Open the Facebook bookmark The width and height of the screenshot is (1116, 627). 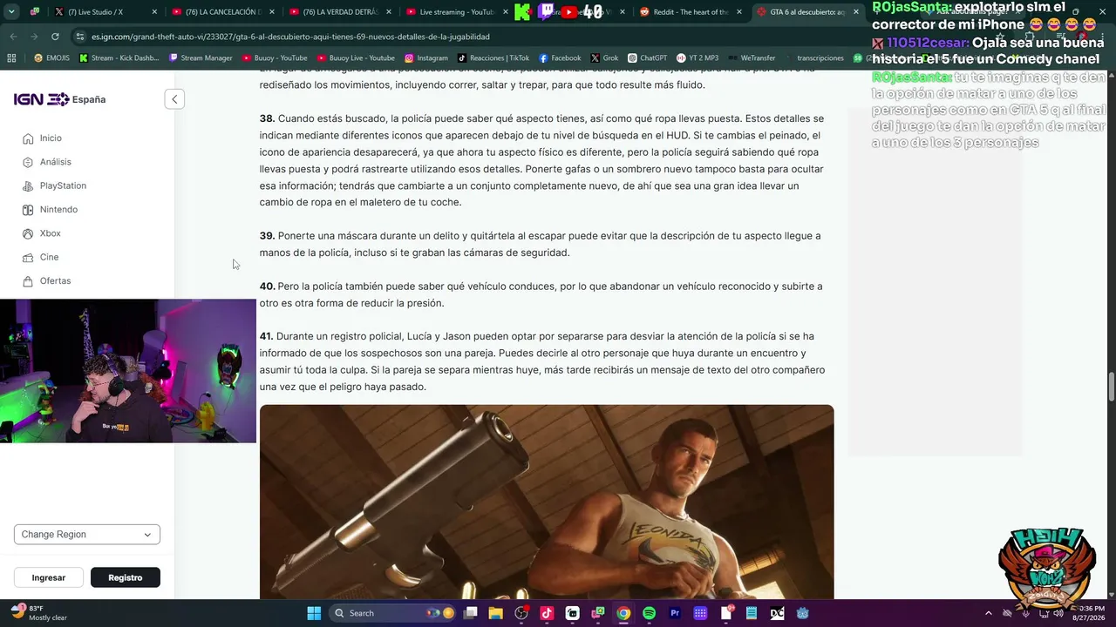pyautogui.click(x=560, y=58)
